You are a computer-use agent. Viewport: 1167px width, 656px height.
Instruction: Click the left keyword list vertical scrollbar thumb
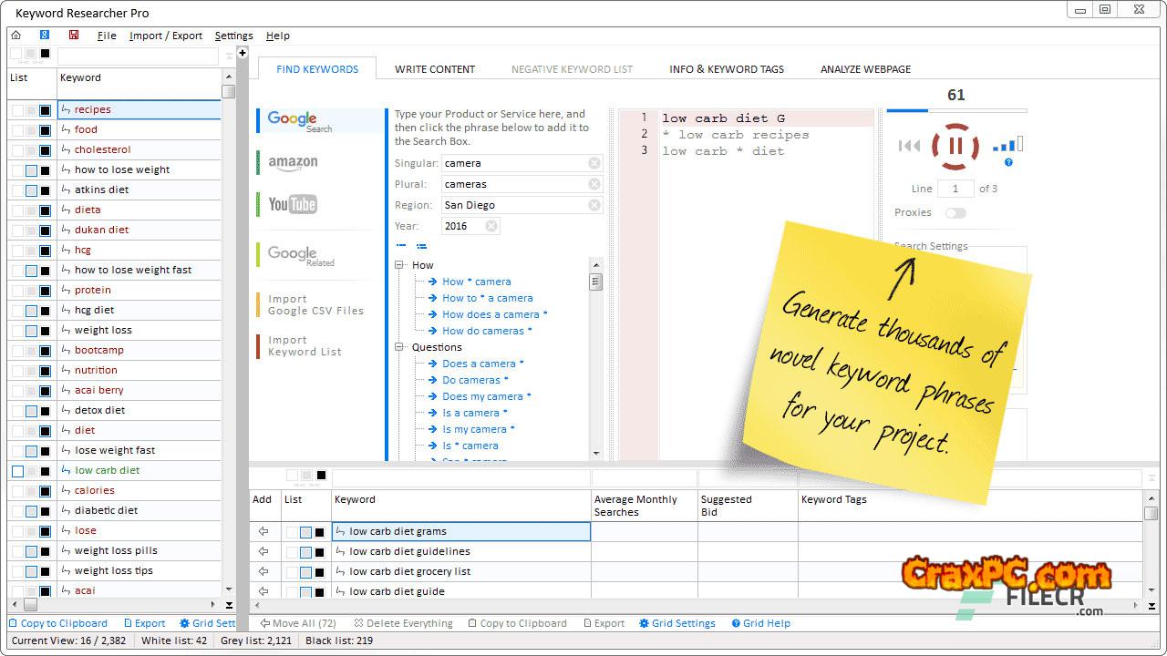point(229,91)
